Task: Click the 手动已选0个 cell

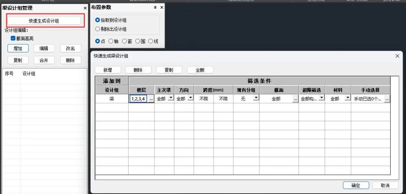Action: click(x=368, y=99)
